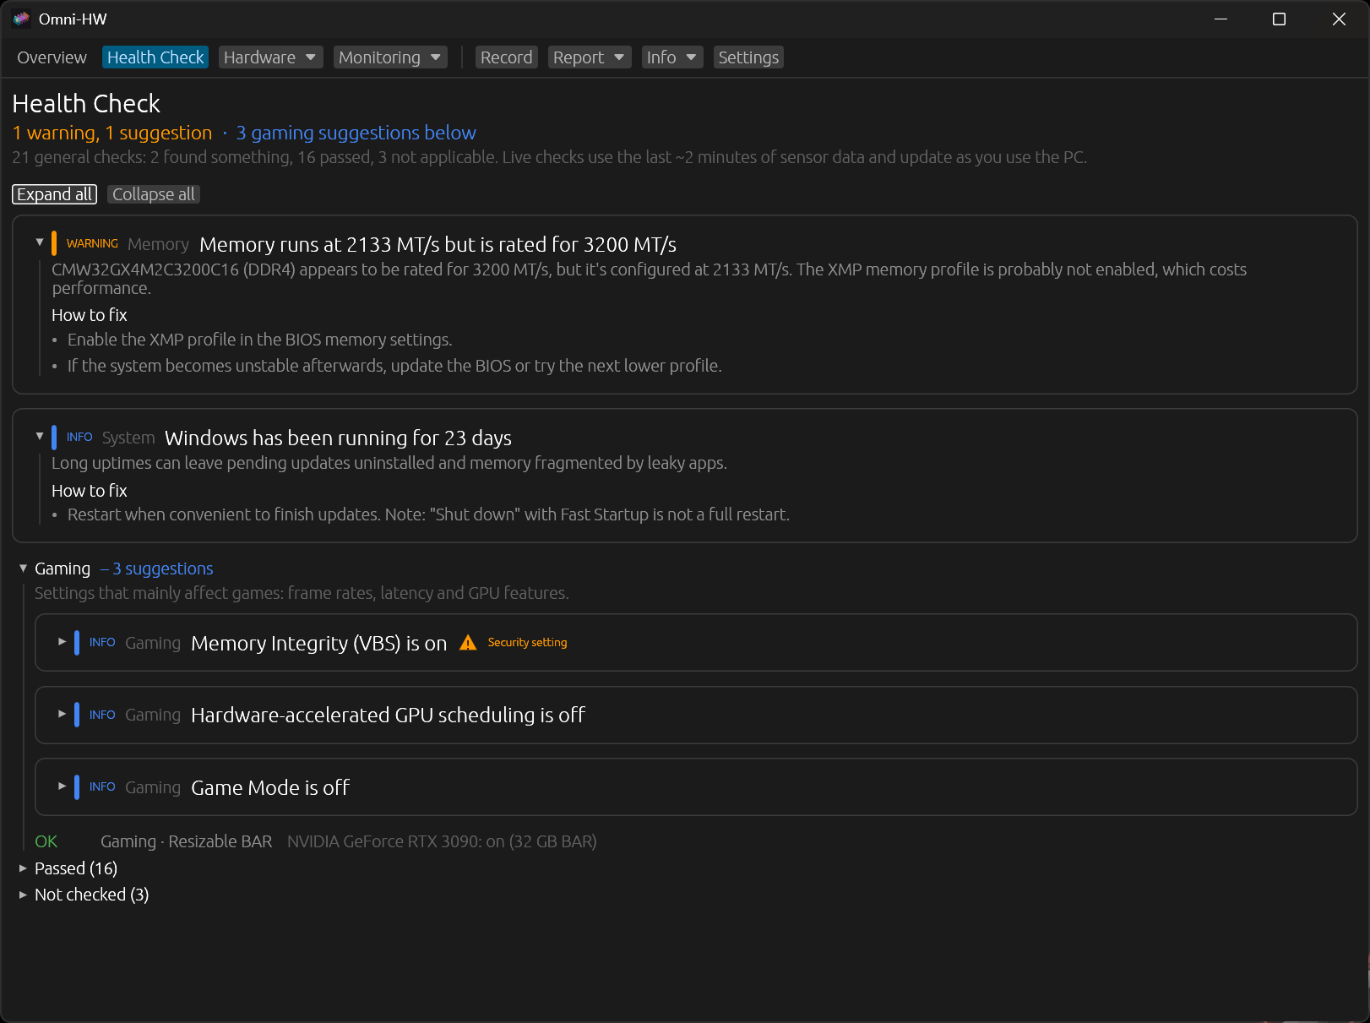Image resolution: width=1370 pixels, height=1023 pixels.
Task: Click the WARNING badge on the Memory card
Action: tap(92, 243)
